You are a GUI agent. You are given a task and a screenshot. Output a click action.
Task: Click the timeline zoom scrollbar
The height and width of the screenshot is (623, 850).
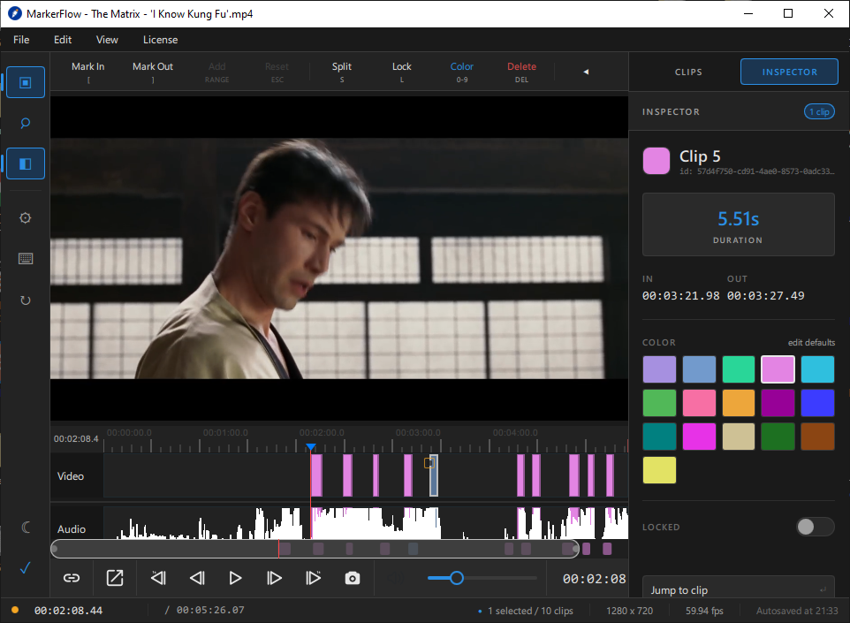315,549
